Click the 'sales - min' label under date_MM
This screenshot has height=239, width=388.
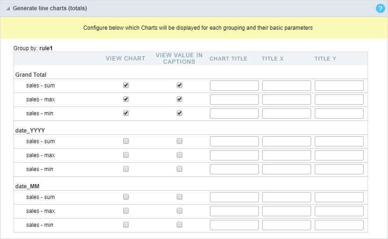[x=40, y=225]
